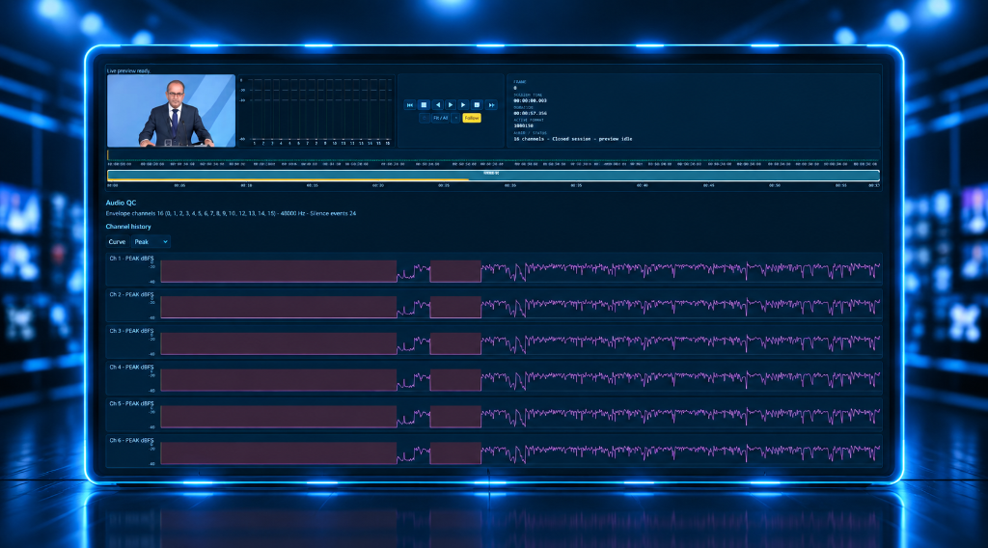The image size is (988, 548).
Task: Click the long first silence region in Ch 6
Action: [x=279, y=452]
